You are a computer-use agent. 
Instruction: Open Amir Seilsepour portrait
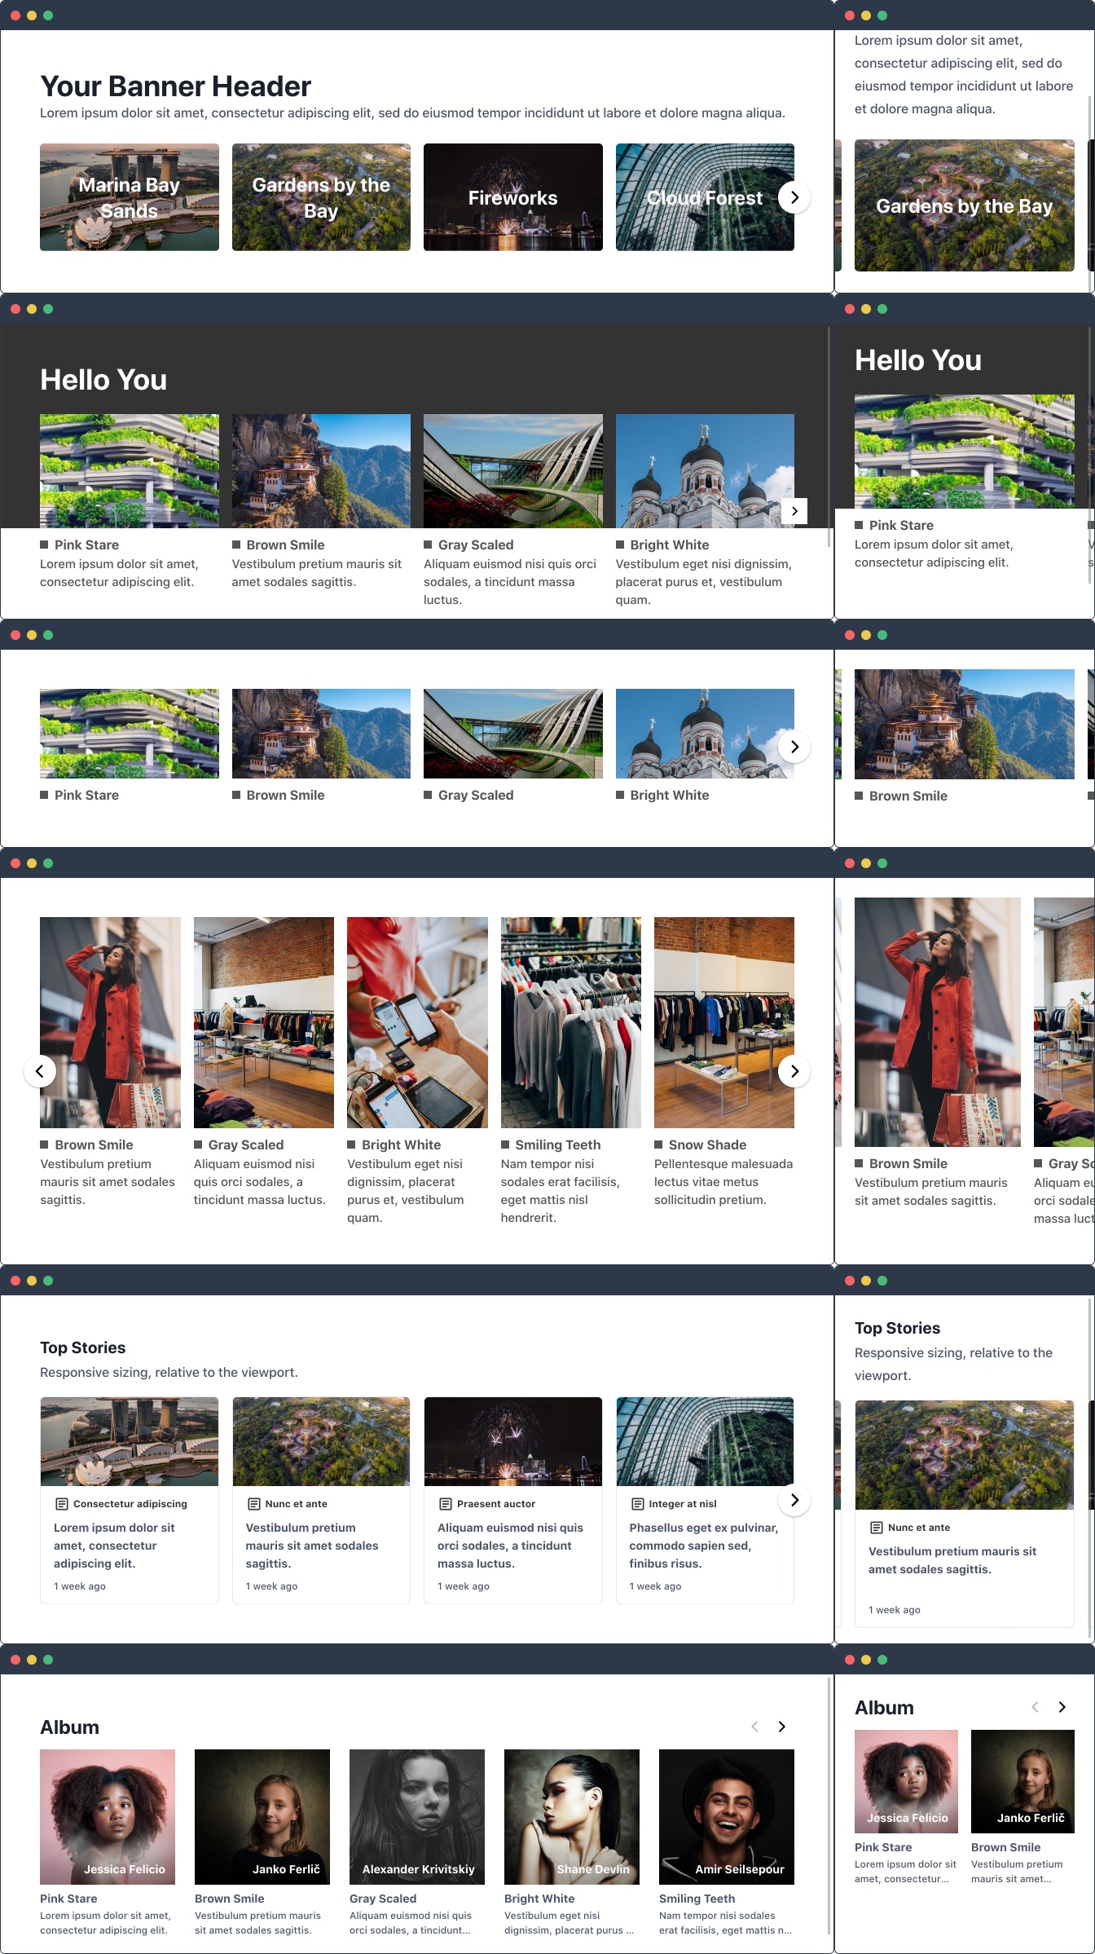tap(727, 1817)
